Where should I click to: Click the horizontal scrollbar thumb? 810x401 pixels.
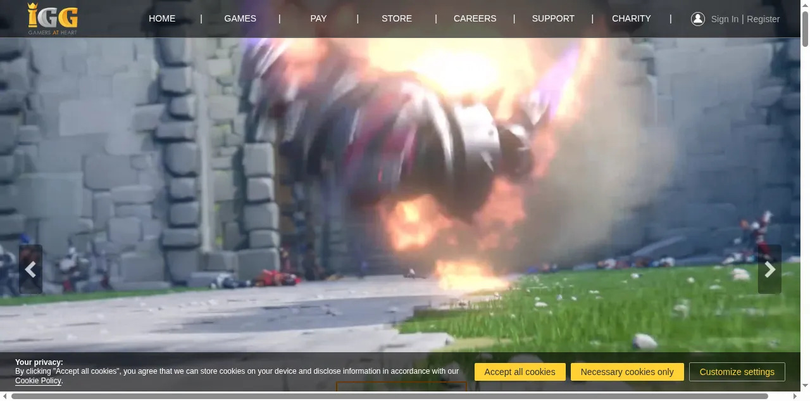click(x=390, y=396)
